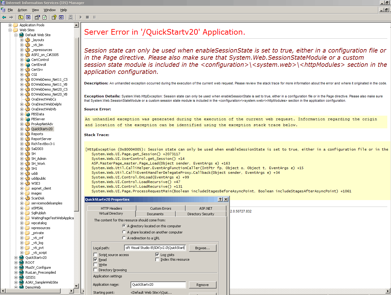The width and height of the screenshot is (391, 295).
Task: Click the Remove application button
Action: coord(202,285)
